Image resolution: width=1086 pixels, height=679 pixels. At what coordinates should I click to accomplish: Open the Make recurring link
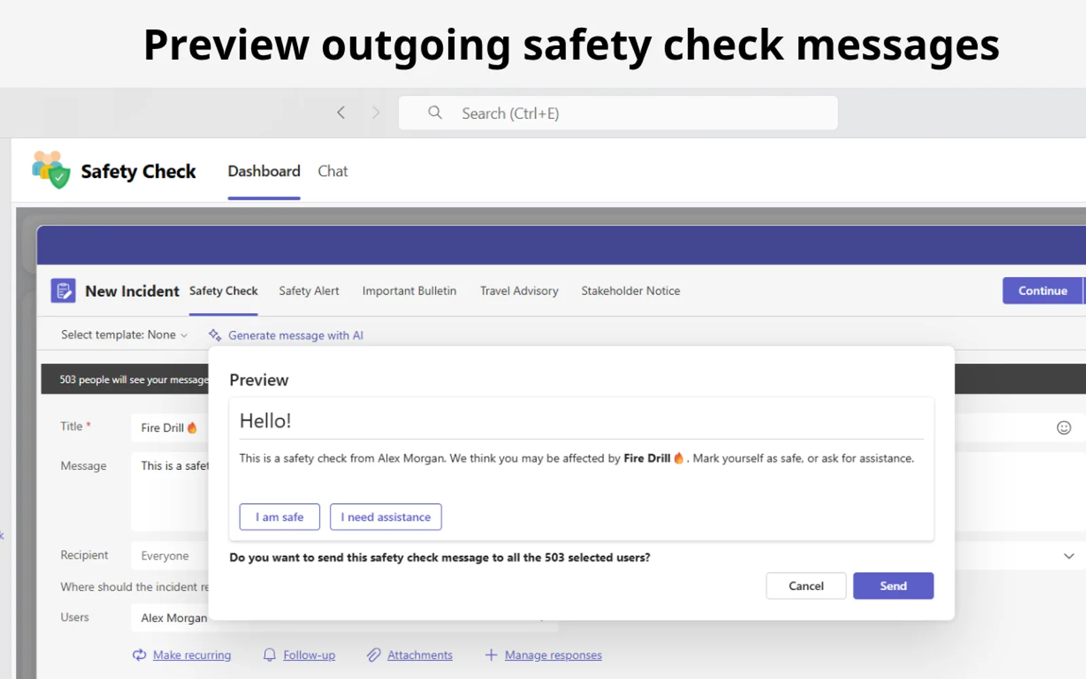(192, 655)
